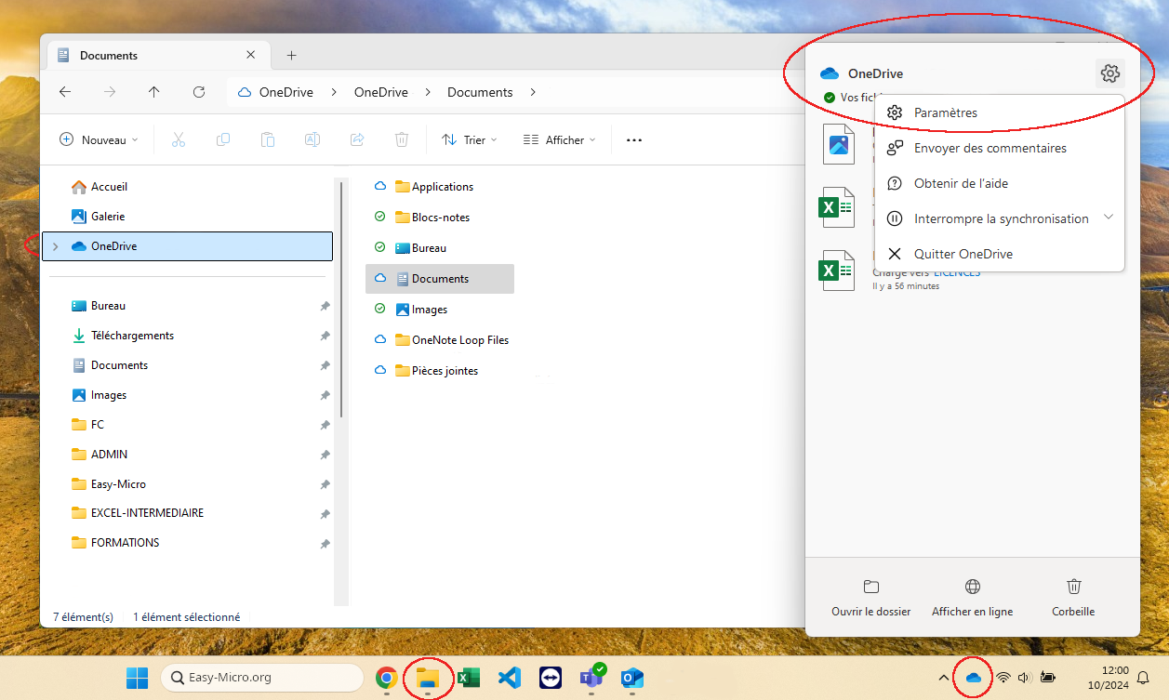Select the Applications folder
The image size is (1169, 700).
click(x=433, y=187)
